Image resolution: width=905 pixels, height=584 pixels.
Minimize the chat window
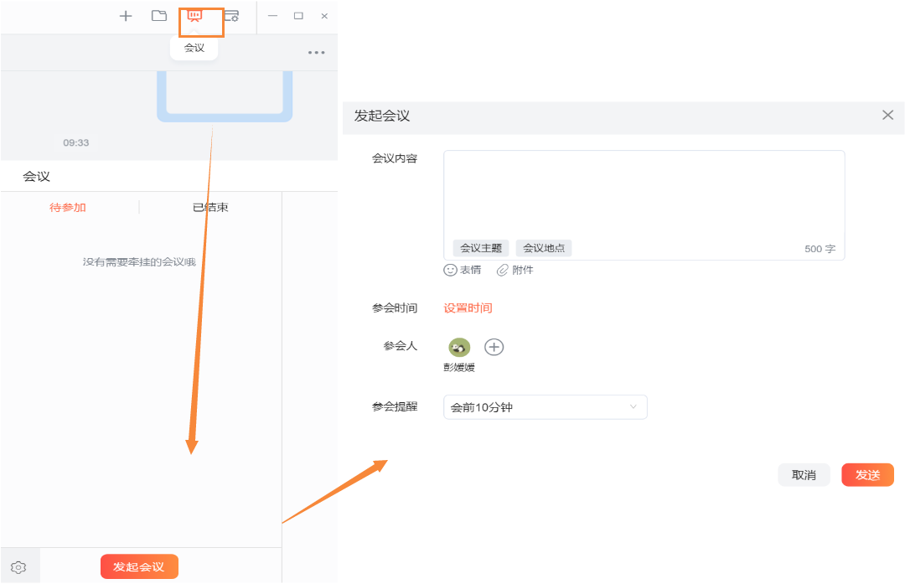tap(273, 16)
